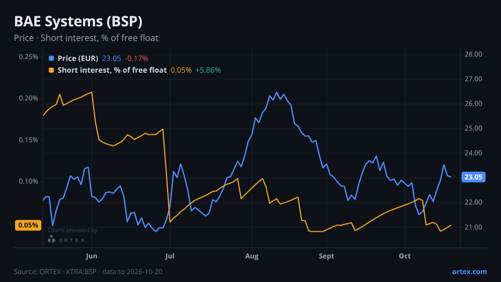
Task: Click the Sept x-axis label
Action: (x=326, y=256)
